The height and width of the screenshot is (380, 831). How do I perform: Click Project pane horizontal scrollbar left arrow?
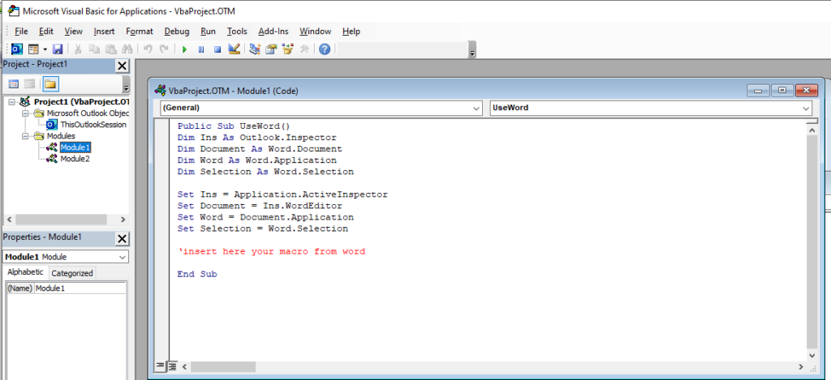pyautogui.click(x=9, y=220)
